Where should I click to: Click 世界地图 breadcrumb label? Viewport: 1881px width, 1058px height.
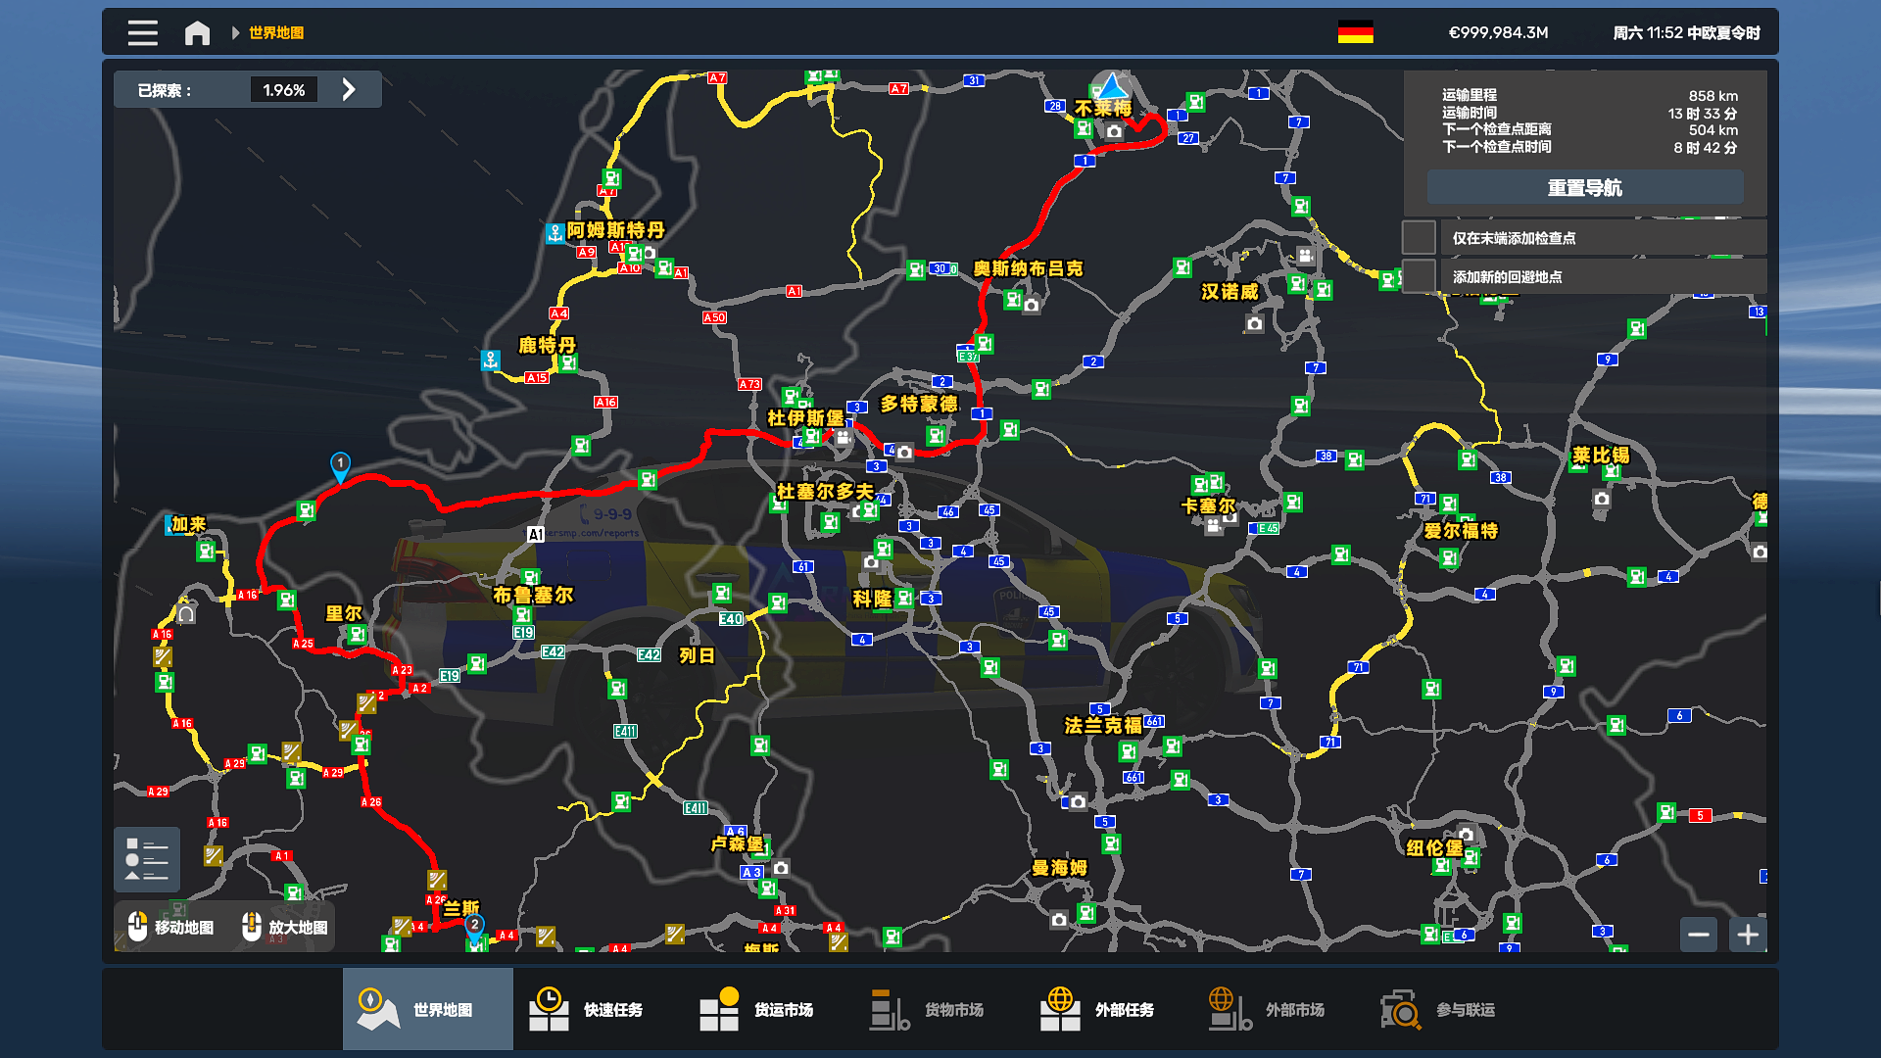click(276, 32)
